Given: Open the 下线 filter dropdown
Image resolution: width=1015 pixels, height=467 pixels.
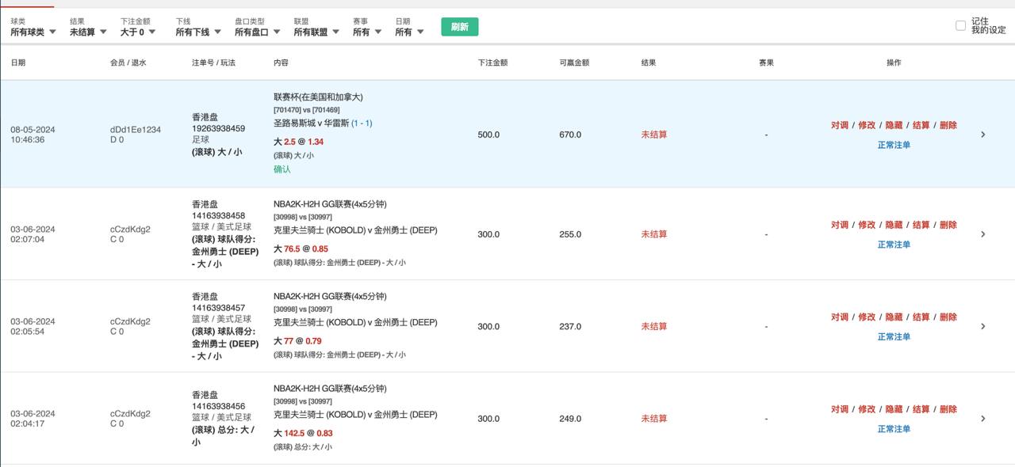Looking at the screenshot, I should click(197, 32).
